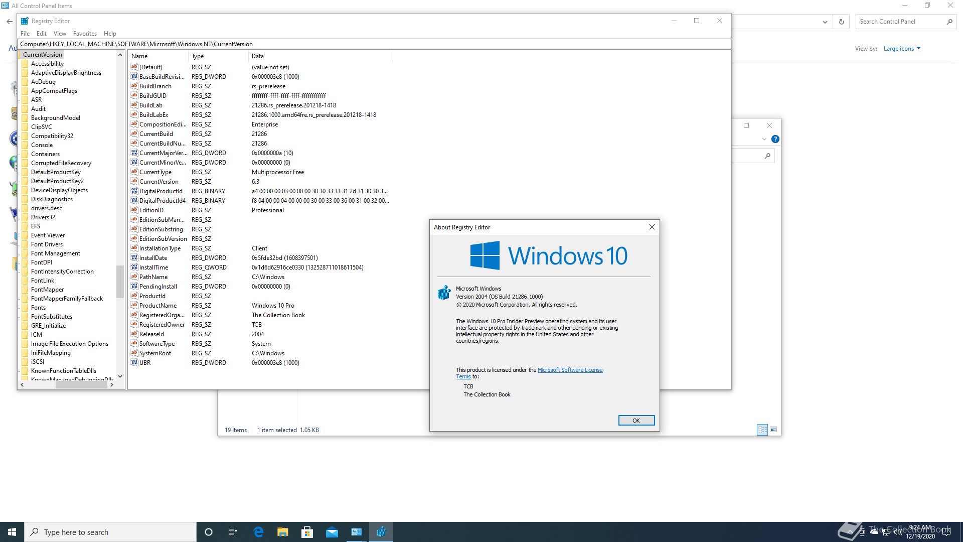Image resolution: width=963 pixels, height=542 pixels.
Task: Select the Fonts key folder icon
Action: (25, 308)
